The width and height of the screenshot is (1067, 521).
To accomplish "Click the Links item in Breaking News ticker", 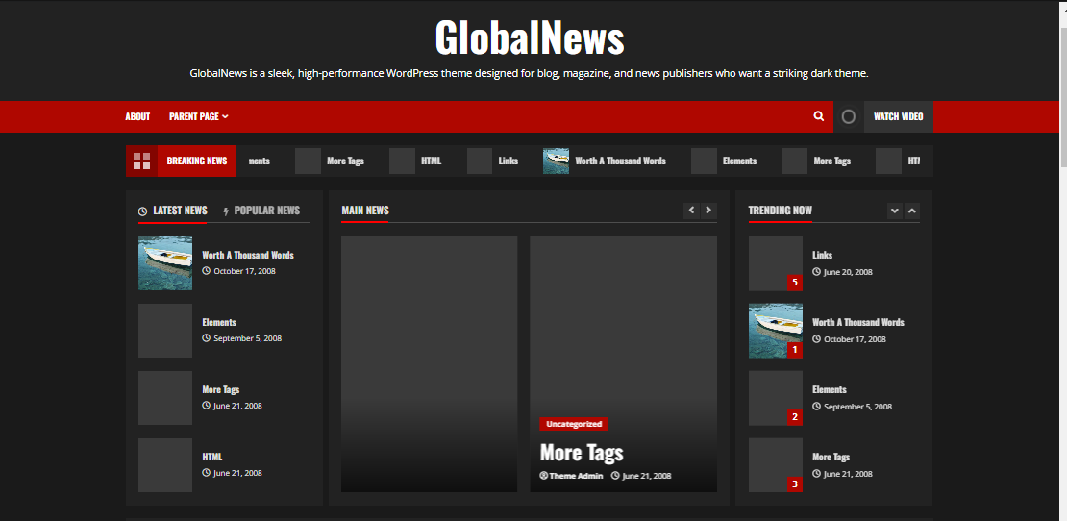I will click(x=509, y=161).
